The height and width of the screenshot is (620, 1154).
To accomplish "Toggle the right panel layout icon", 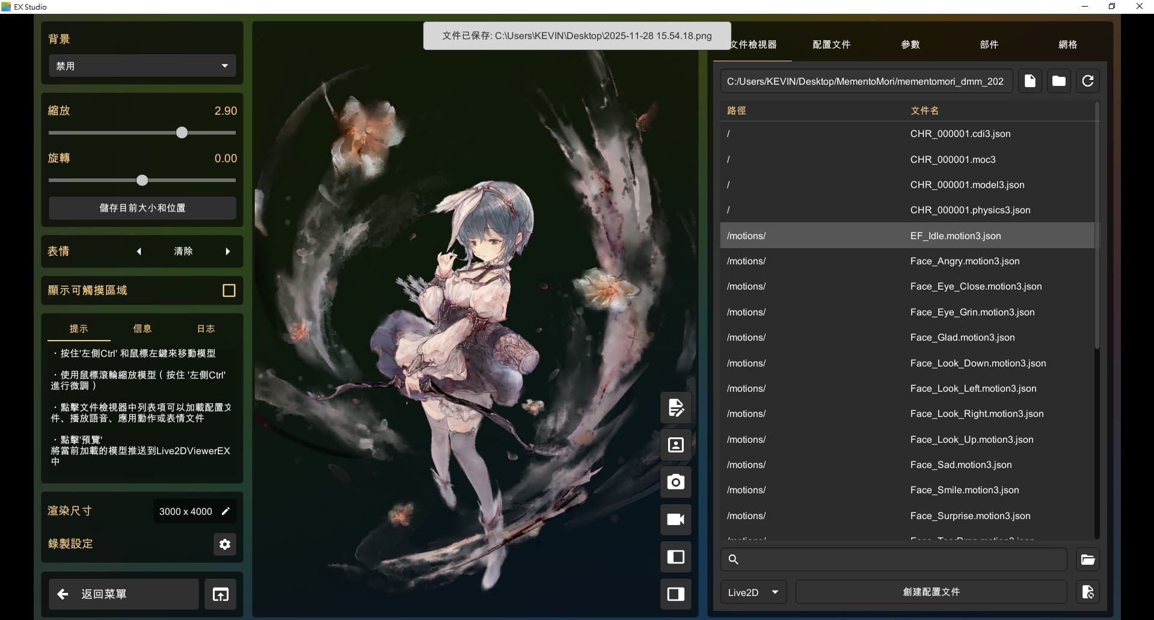I will [675, 594].
